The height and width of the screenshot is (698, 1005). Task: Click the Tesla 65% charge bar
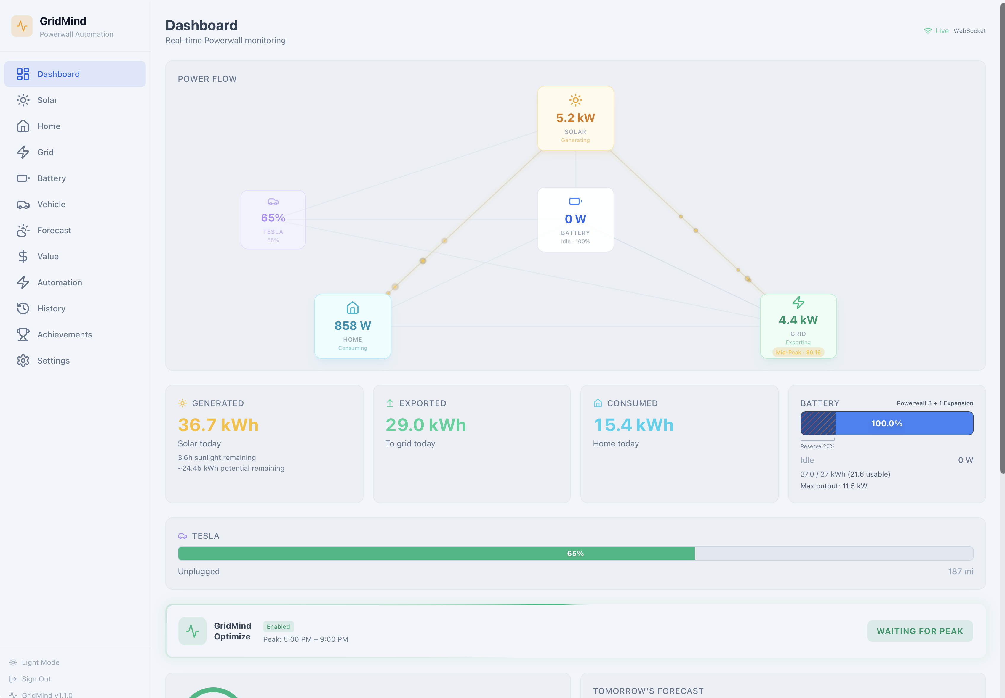click(x=575, y=553)
